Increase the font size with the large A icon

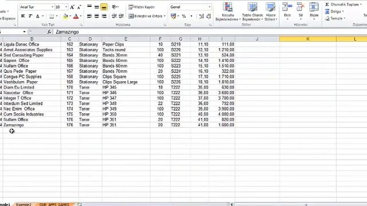[x=72, y=7]
